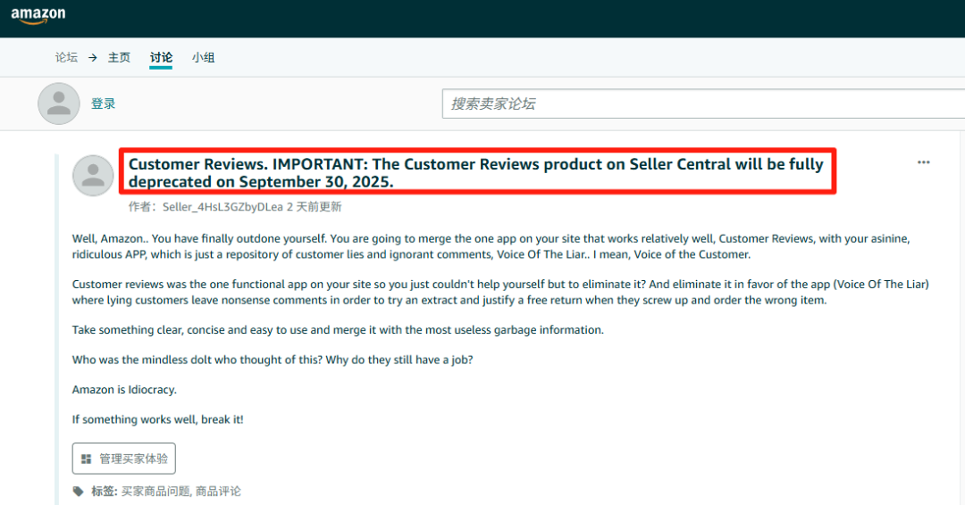The width and height of the screenshot is (965, 505).
Task: Open author Seller_4HsL3GZbyDLea profile
Action: (x=222, y=207)
